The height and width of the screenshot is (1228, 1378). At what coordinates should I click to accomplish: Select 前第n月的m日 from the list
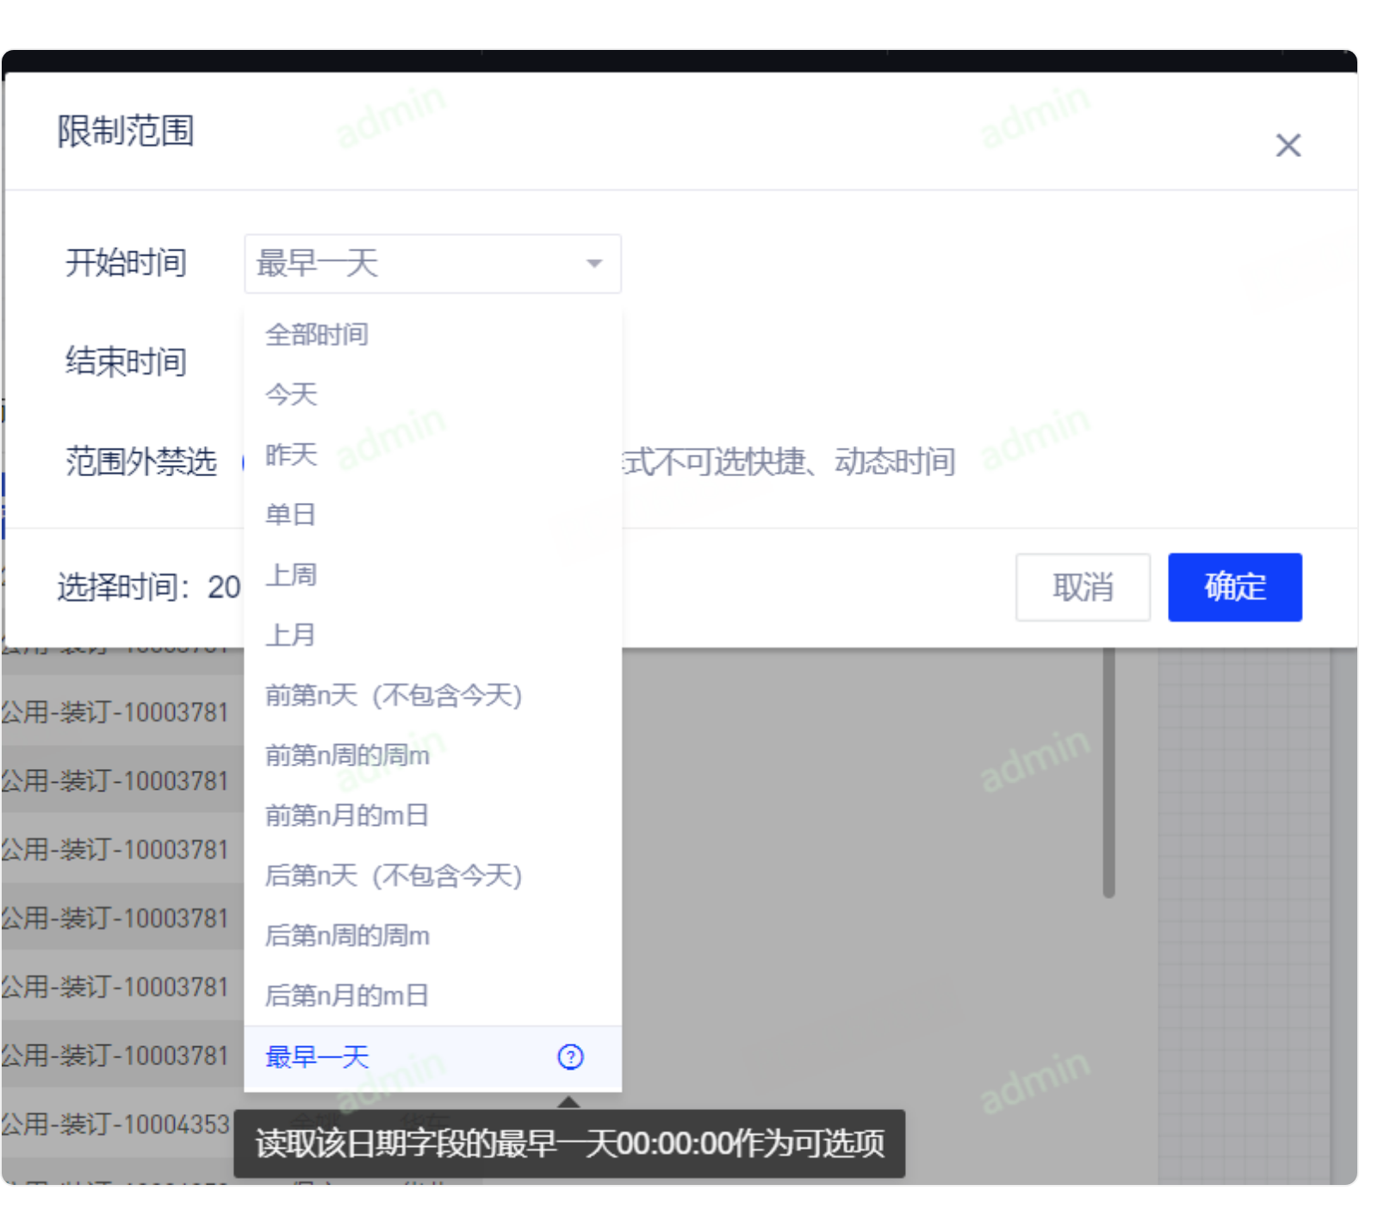click(347, 816)
